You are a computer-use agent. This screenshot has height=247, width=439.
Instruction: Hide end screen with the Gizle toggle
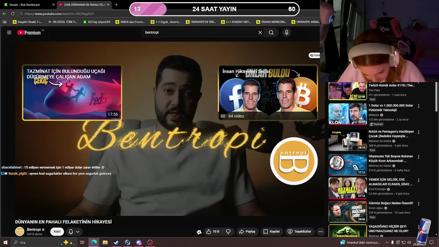[315, 55]
